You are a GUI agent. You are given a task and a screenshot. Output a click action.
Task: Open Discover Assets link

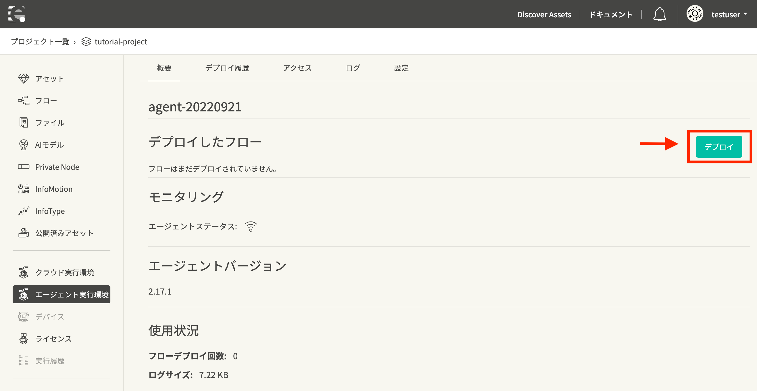[544, 14]
